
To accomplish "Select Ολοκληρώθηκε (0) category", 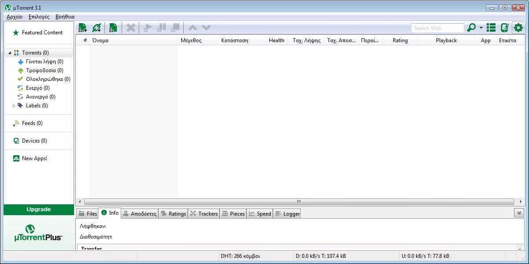I will point(44,79).
